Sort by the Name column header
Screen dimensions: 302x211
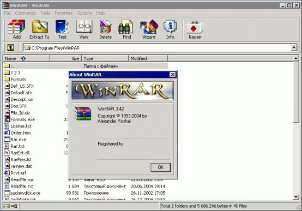27,58
